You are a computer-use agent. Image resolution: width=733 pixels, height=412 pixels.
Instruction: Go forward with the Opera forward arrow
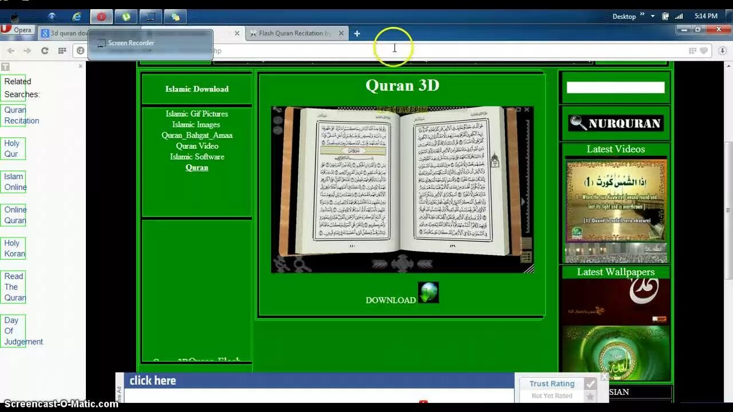[x=27, y=50]
